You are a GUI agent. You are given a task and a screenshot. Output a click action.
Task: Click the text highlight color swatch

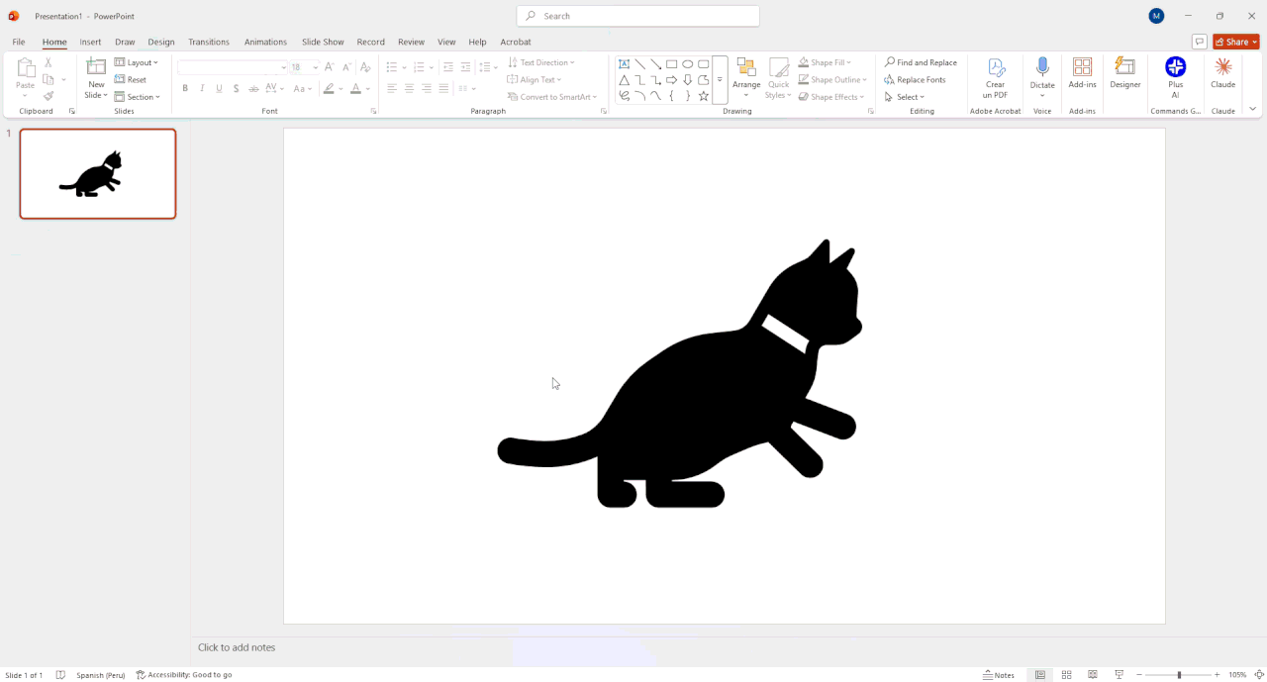(329, 88)
